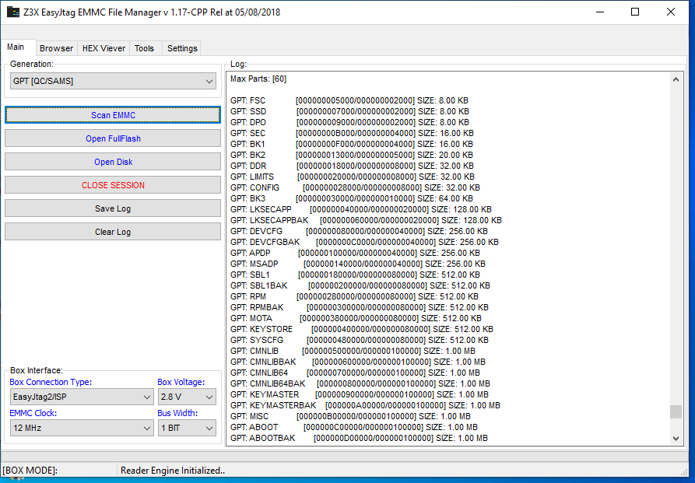Select the GPT: RPM 512.00 KB entry

coord(355,296)
